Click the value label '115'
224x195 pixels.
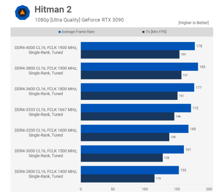158,178
